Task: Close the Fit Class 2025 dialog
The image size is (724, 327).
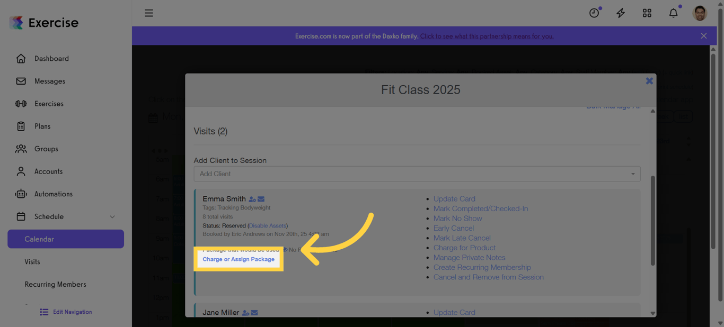Action: 649,81
